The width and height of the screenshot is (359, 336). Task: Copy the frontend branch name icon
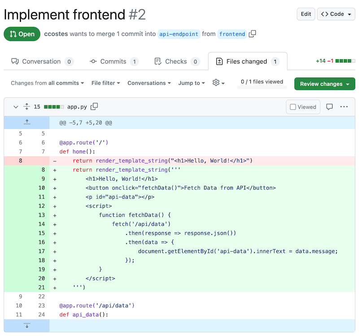coord(253,34)
